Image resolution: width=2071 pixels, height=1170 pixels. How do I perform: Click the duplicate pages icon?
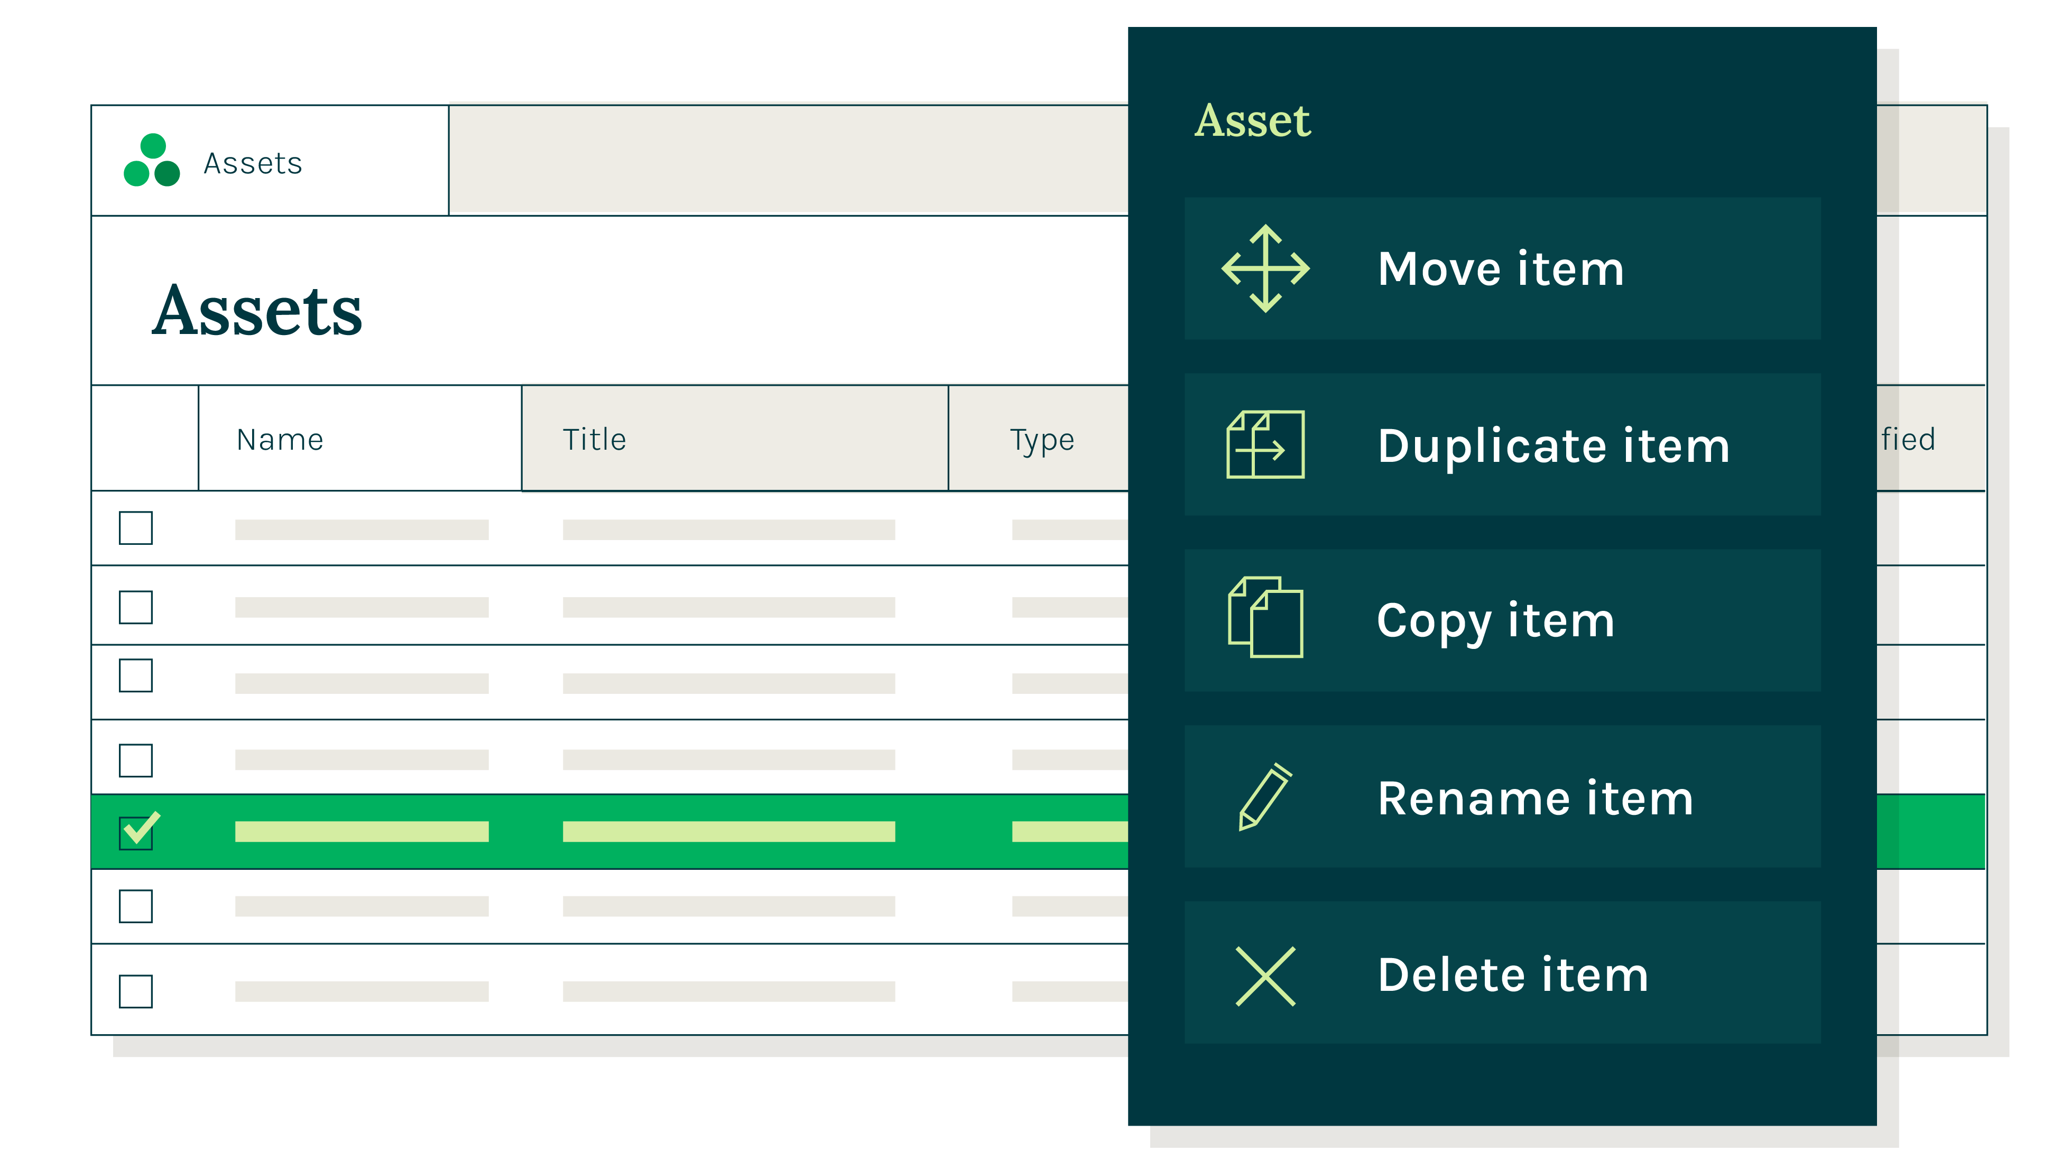1264,444
